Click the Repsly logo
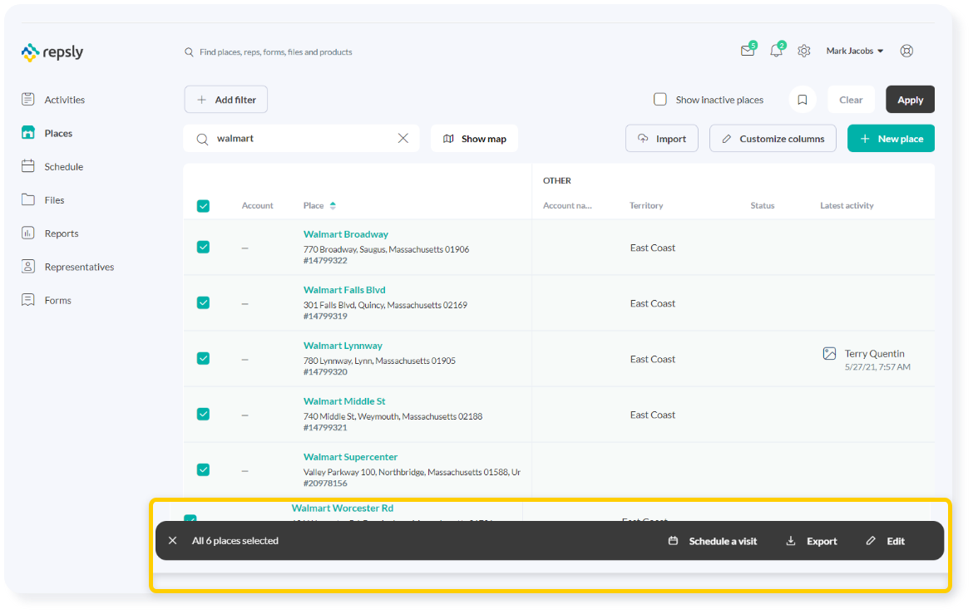This screenshot has width=973, height=614. click(52, 52)
